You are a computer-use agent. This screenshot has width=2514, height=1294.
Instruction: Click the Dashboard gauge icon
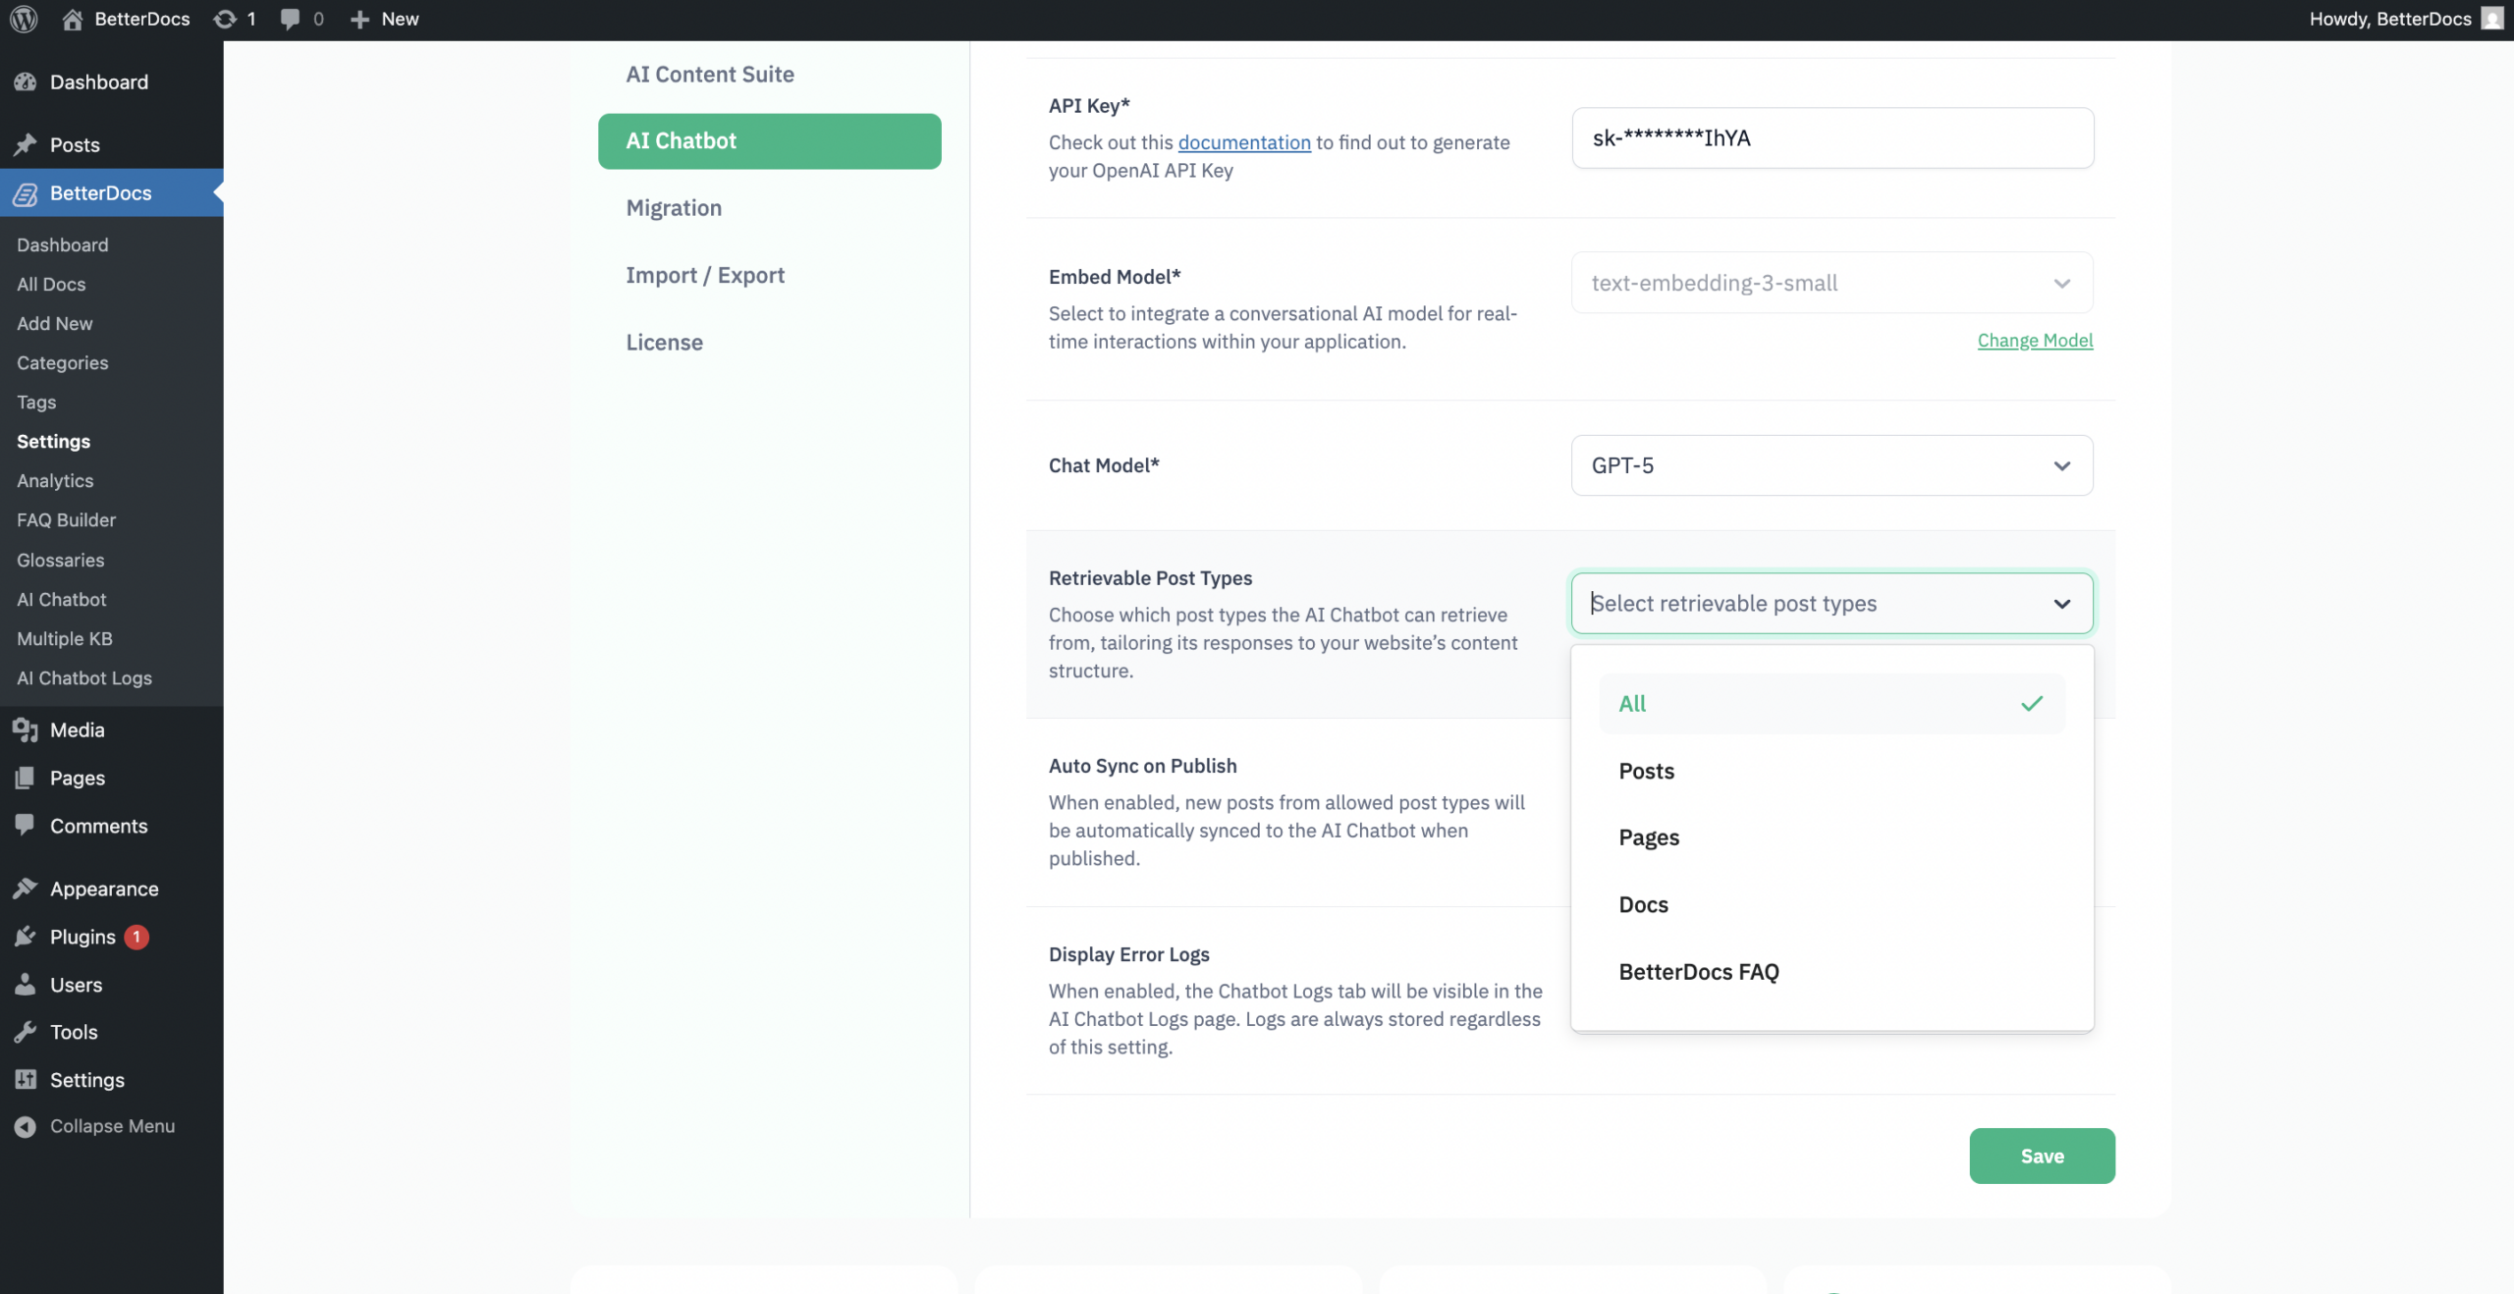(26, 81)
